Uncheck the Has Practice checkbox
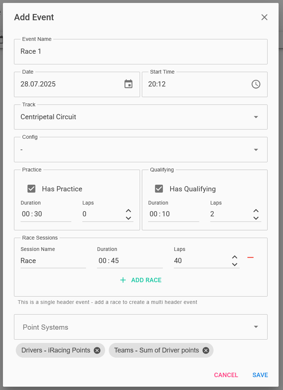 [31, 189]
